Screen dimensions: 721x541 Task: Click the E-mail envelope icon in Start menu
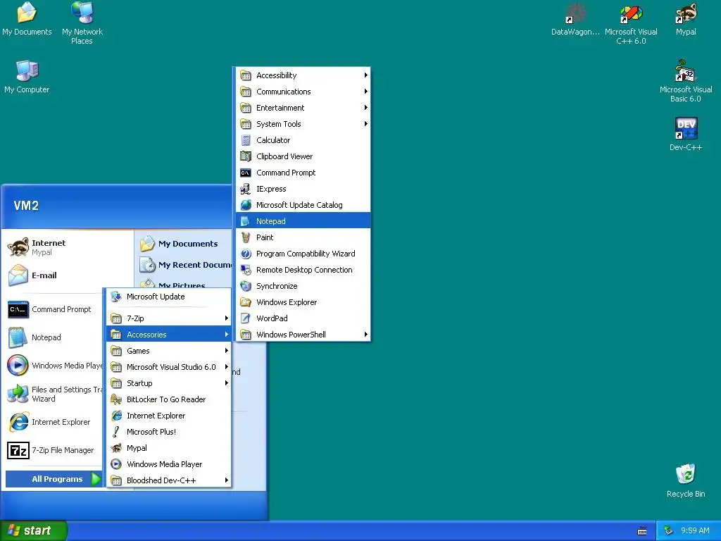pyautogui.click(x=18, y=275)
